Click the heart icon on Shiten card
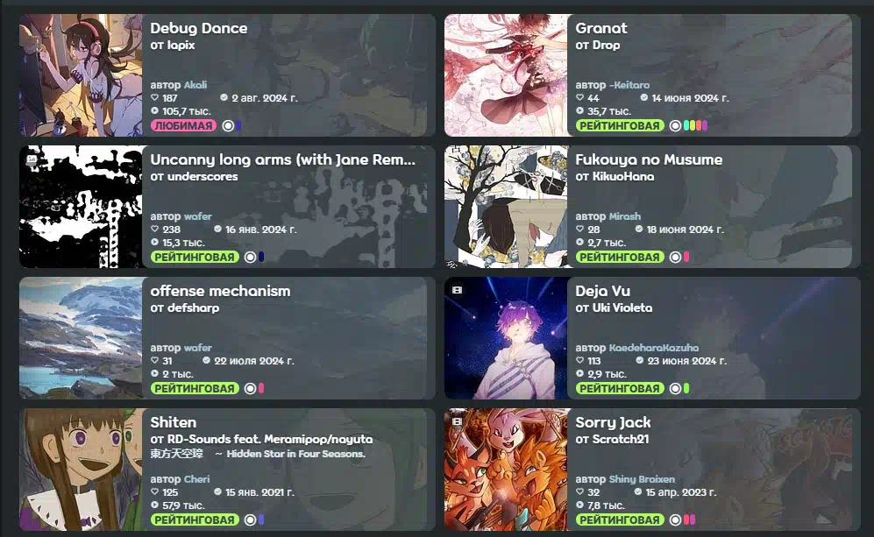The width and height of the screenshot is (874, 537). [155, 491]
